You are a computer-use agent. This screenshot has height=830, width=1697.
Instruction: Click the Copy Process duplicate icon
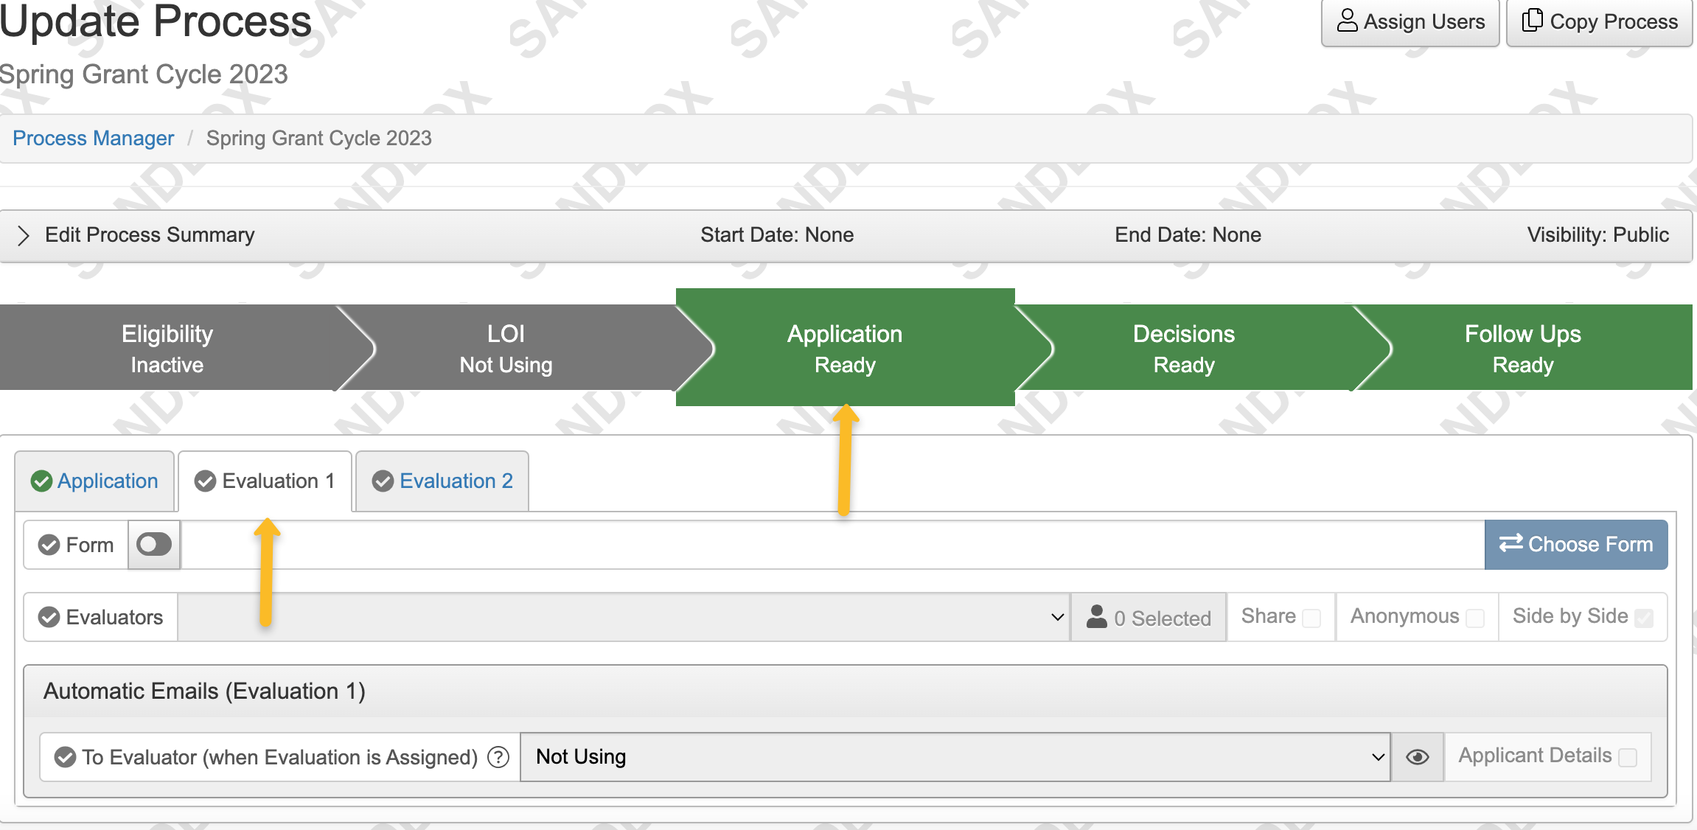point(1533,21)
